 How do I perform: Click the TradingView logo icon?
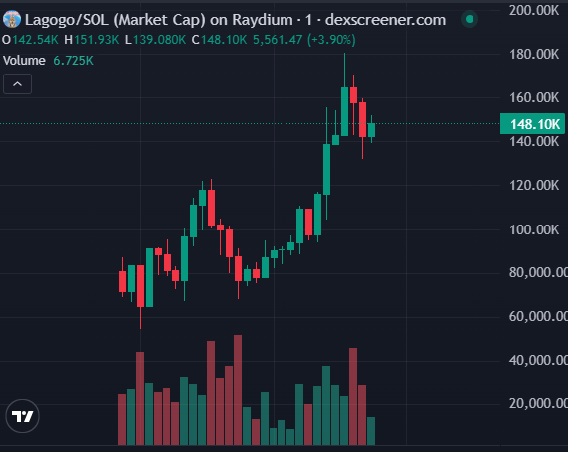click(x=22, y=416)
